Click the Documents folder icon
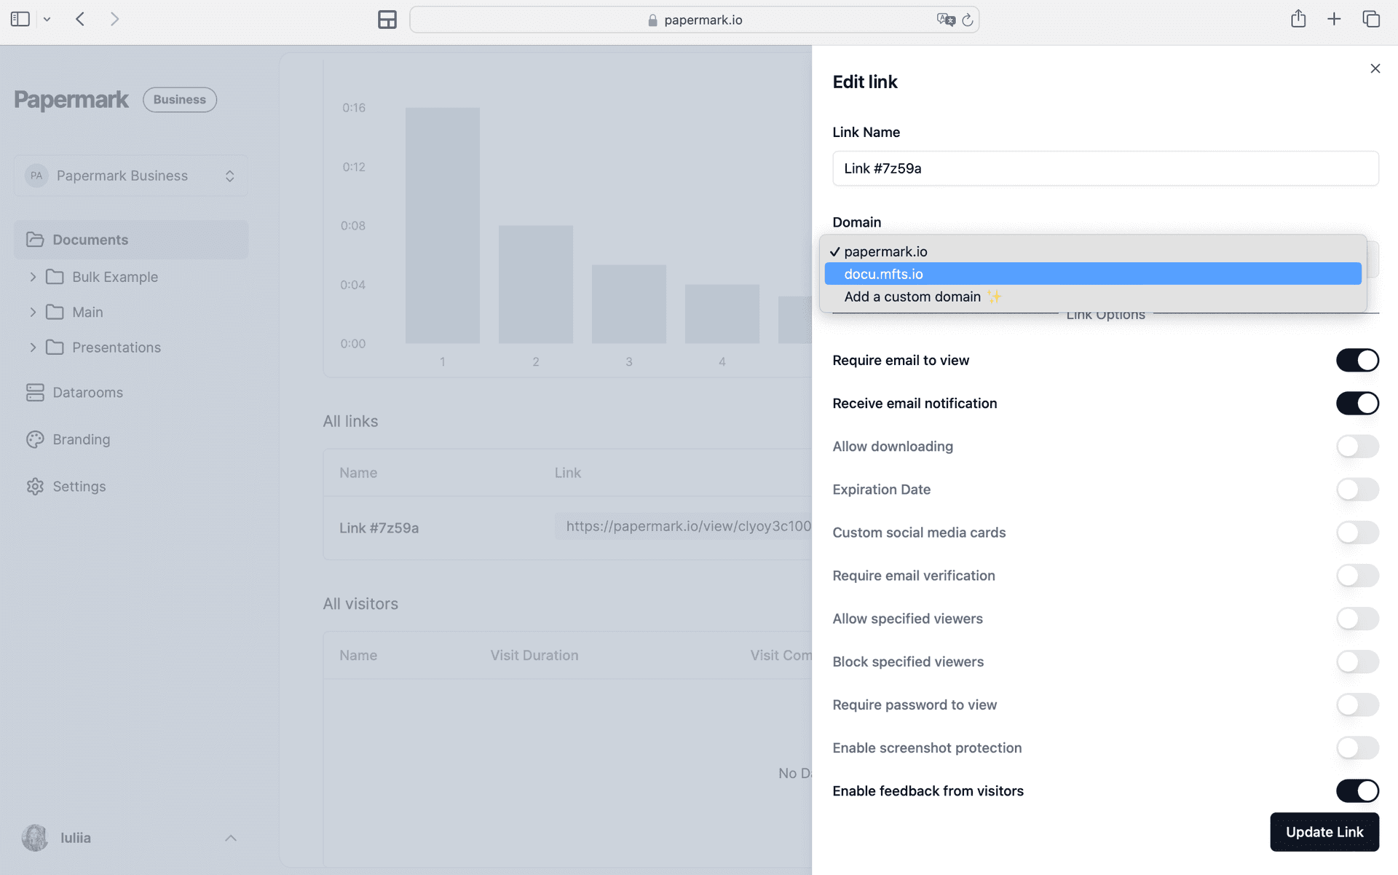 click(35, 240)
